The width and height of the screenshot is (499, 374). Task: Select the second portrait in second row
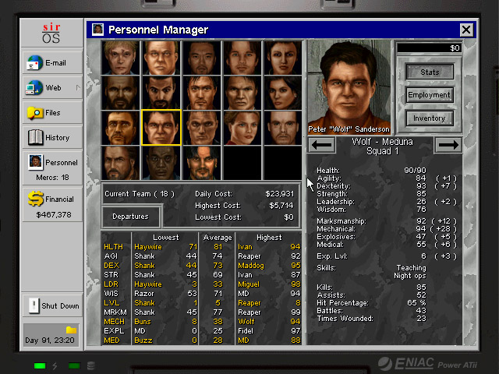click(161, 93)
